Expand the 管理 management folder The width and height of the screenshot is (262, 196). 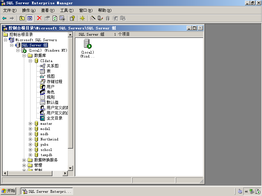24,165
